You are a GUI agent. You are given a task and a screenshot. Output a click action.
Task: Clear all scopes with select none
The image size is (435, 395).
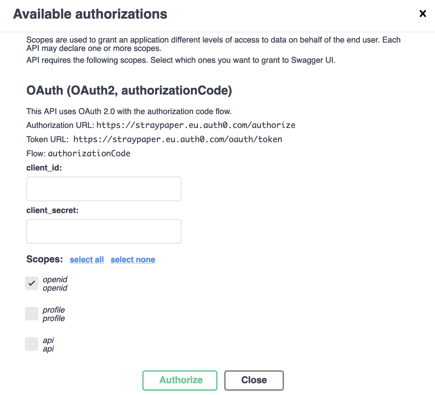[x=133, y=259]
